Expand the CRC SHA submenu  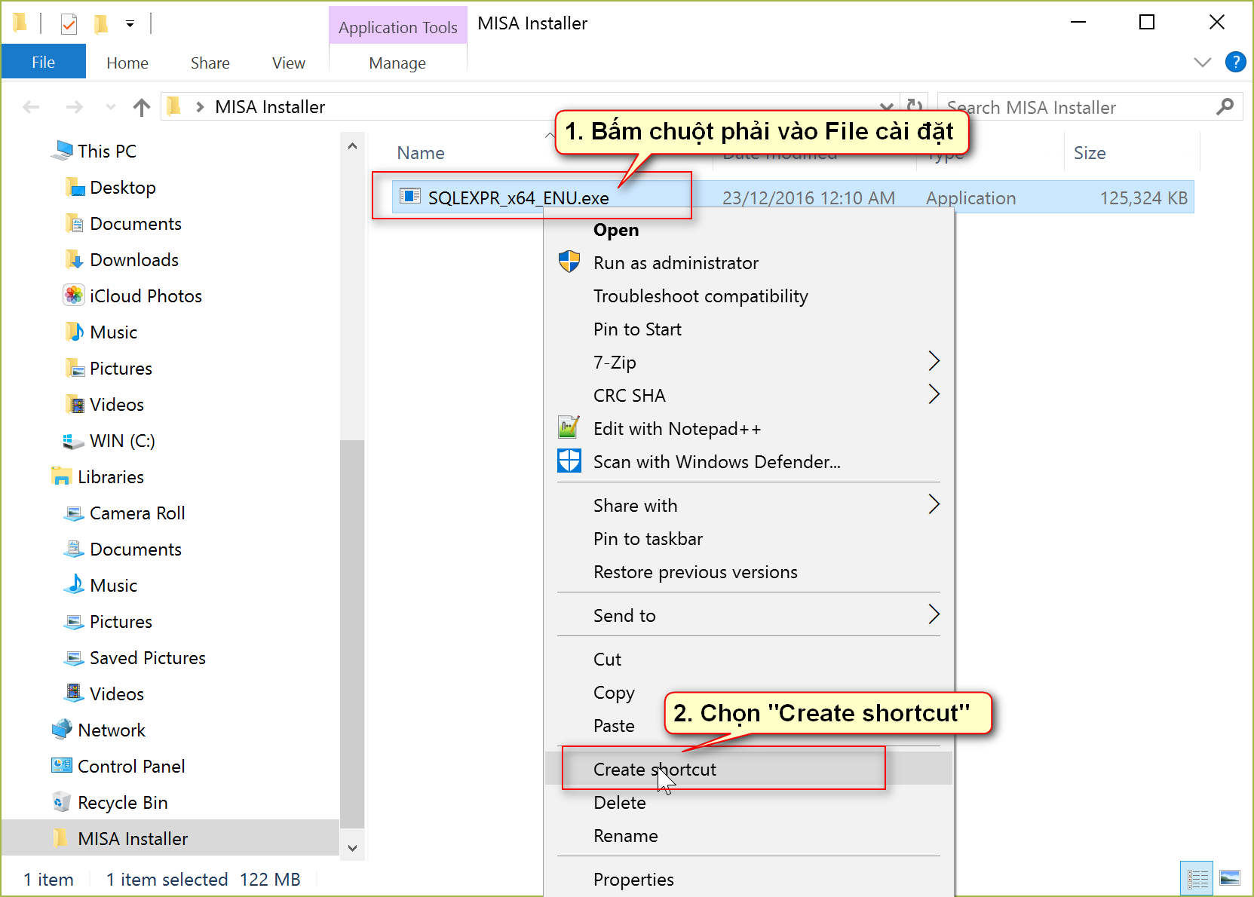point(748,396)
